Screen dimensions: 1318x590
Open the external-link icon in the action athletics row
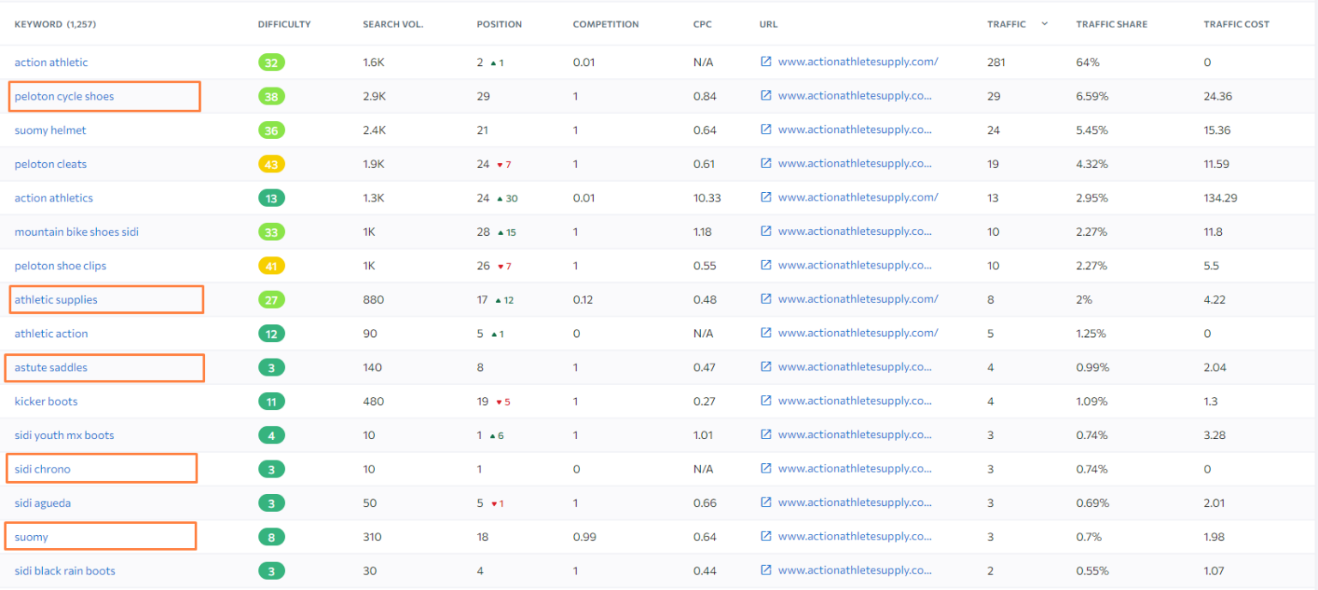pos(766,197)
